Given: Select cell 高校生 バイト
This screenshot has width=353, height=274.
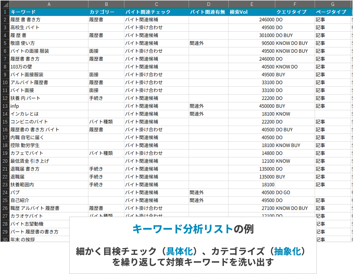Looking at the screenshot, I should 49,28.
